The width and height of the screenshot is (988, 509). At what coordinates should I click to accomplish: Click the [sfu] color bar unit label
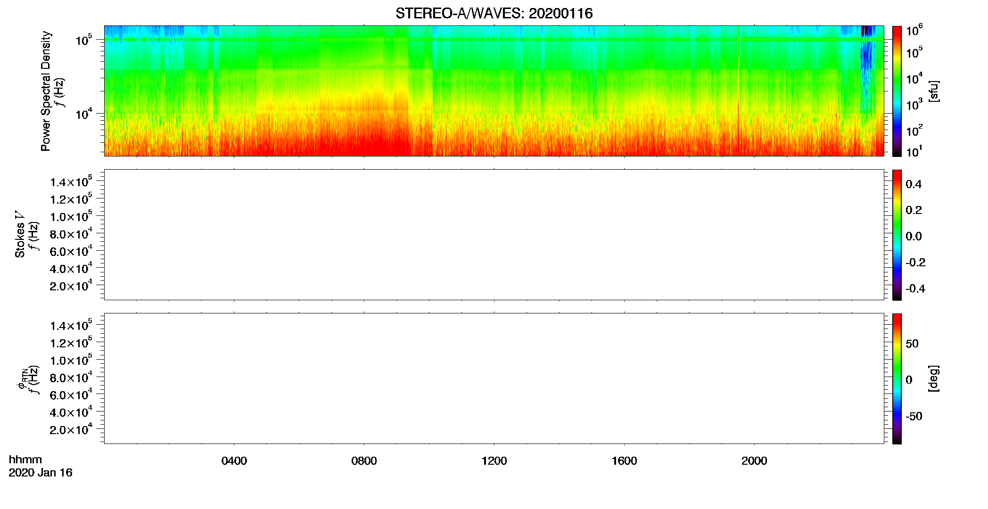tap(934, 91)
